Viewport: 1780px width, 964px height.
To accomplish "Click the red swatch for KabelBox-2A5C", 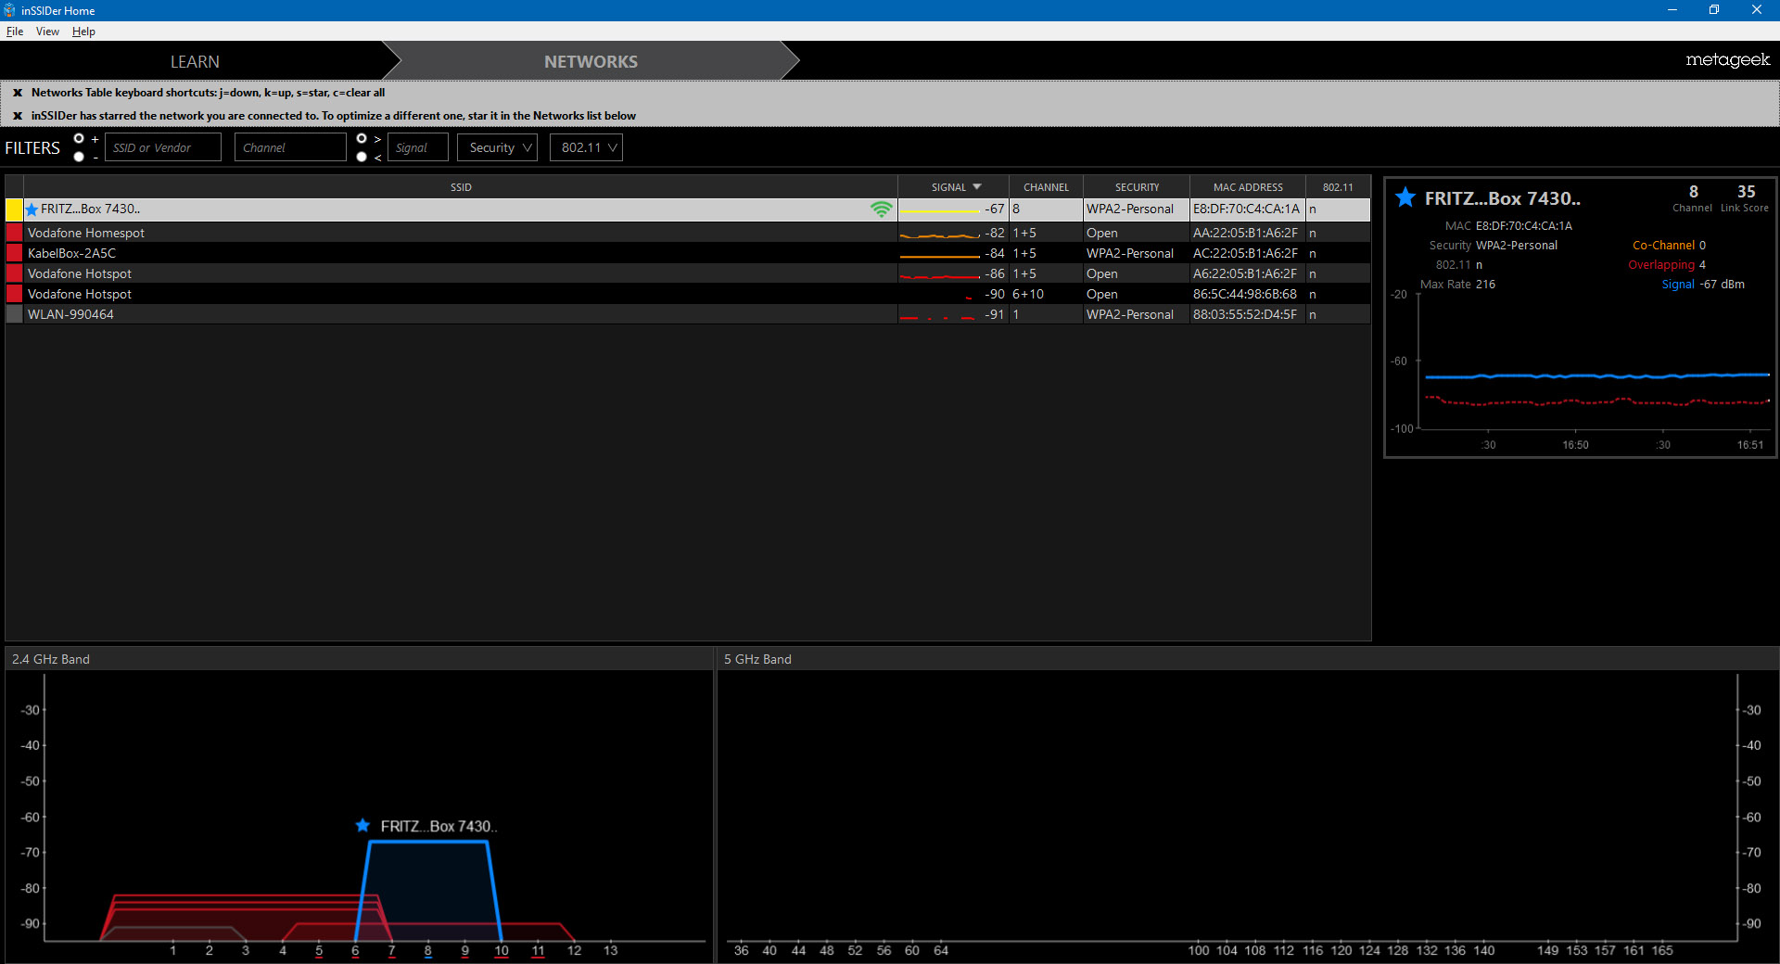I will [x=15, y=253].
